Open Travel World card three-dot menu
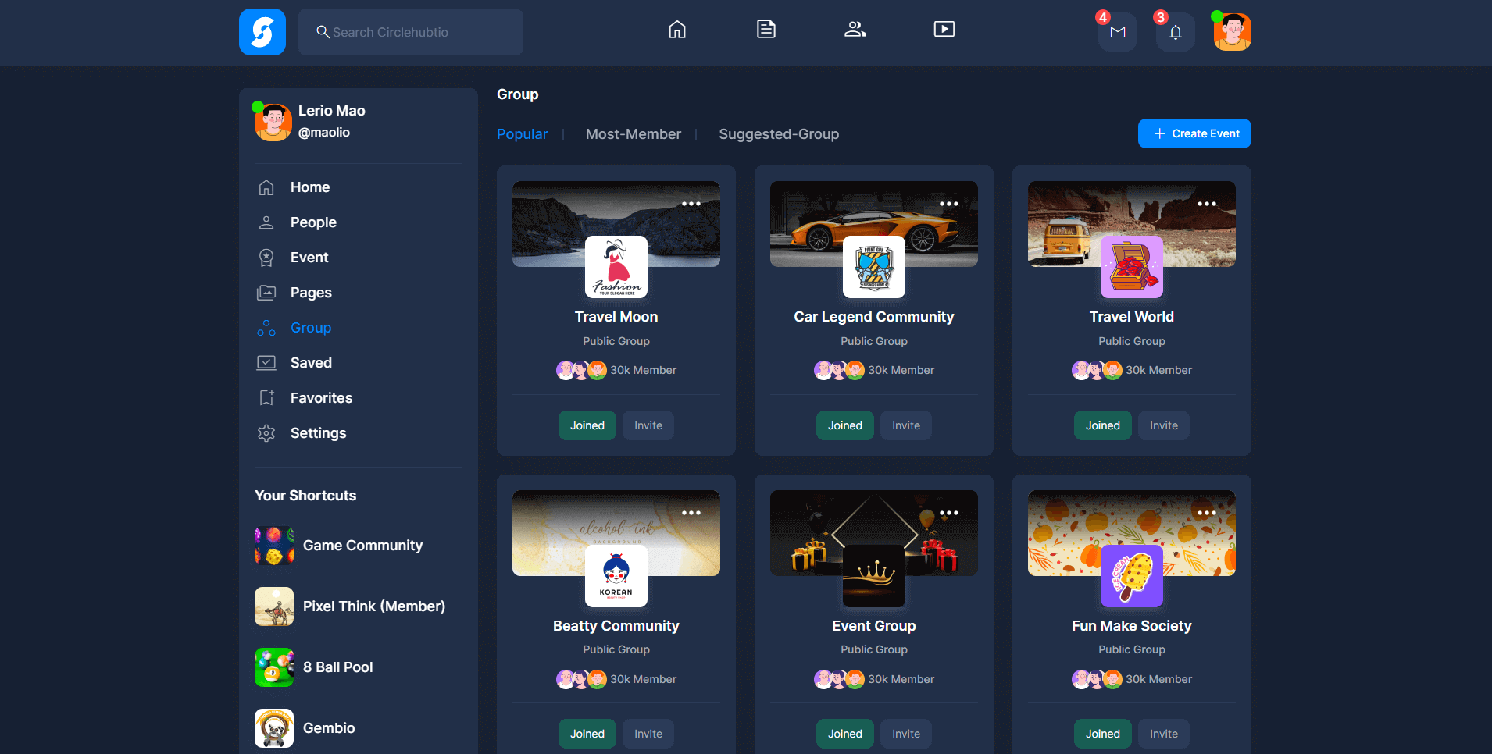Screen dimensions: 1492x754 tap(1207, 204)
